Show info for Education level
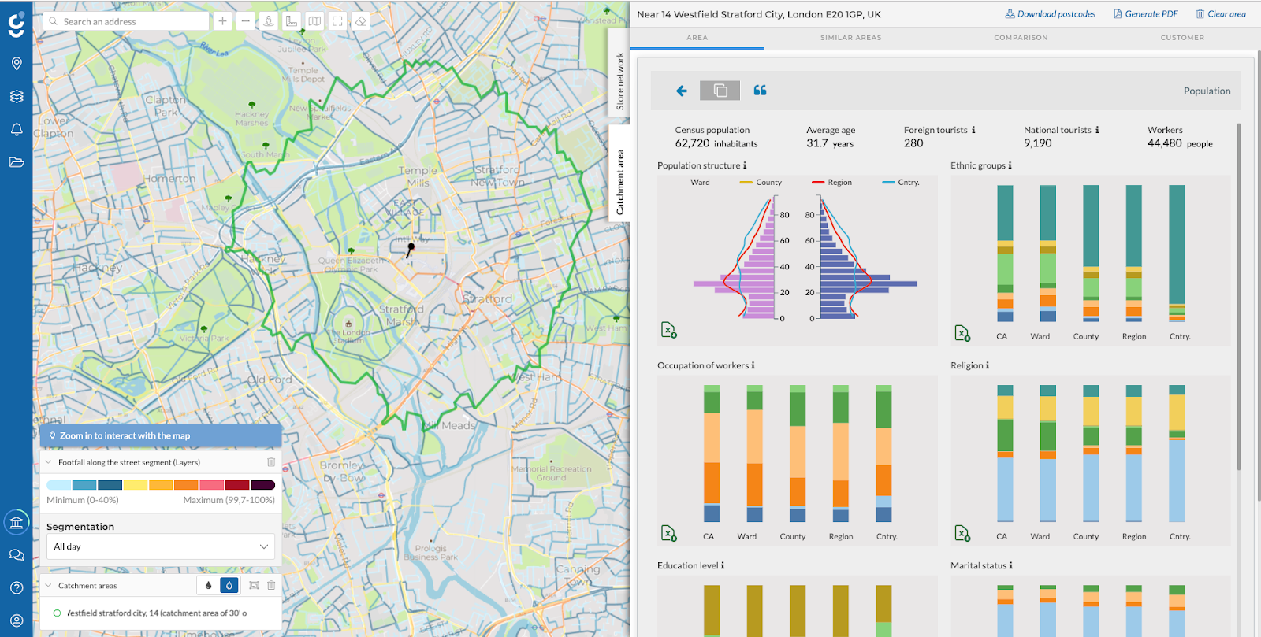 click(x=723, y=565)
